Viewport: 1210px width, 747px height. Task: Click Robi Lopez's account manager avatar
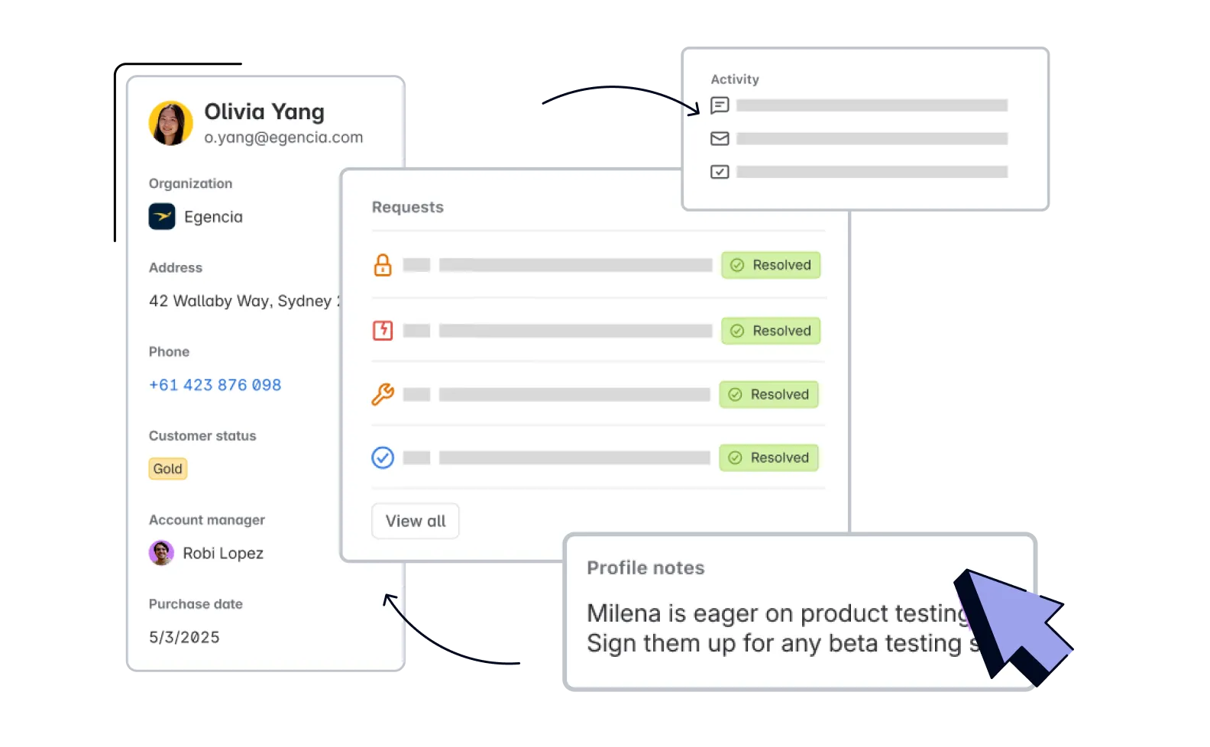point(161,553)
